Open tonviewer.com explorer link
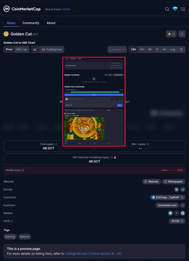The image size is (189, 261). click(167, 205)
